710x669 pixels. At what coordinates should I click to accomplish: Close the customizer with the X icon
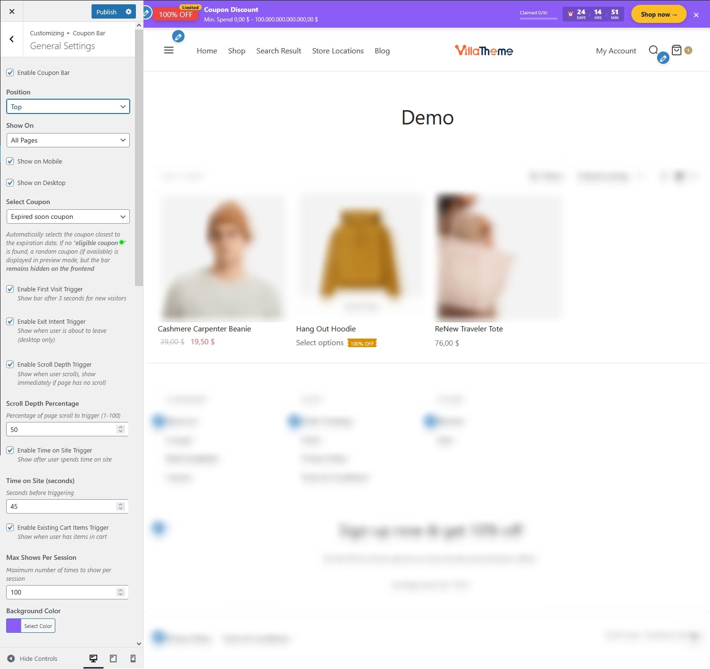coord(12,11)
